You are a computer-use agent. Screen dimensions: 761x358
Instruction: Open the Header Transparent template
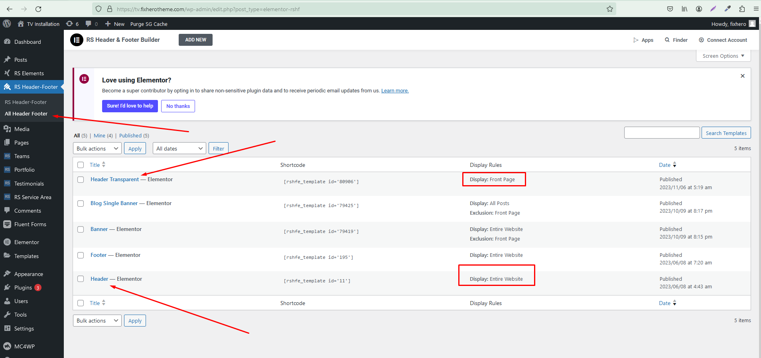point(114,179)
